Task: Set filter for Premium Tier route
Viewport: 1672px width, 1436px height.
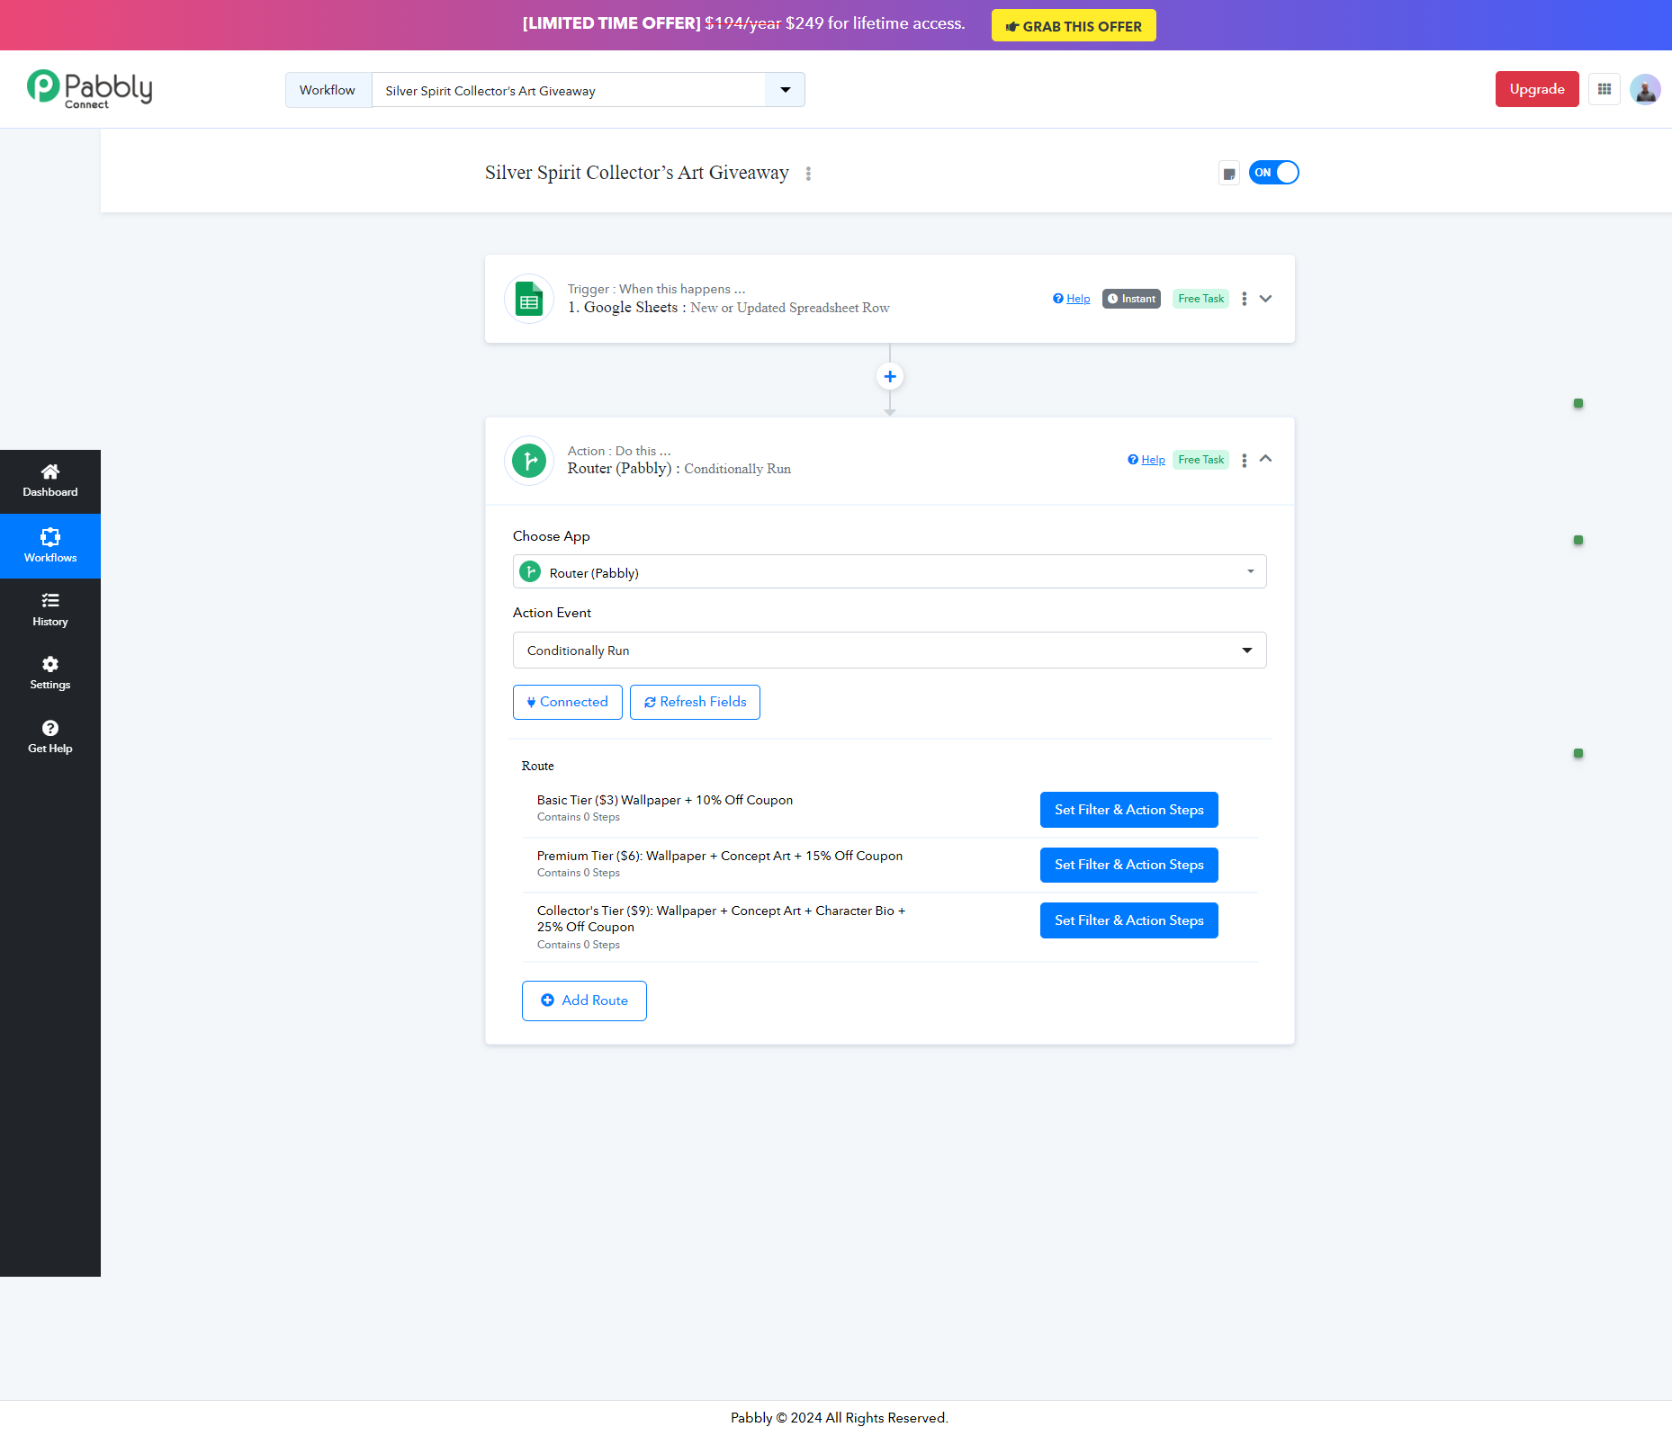Action: click(x=1129, y=866)
